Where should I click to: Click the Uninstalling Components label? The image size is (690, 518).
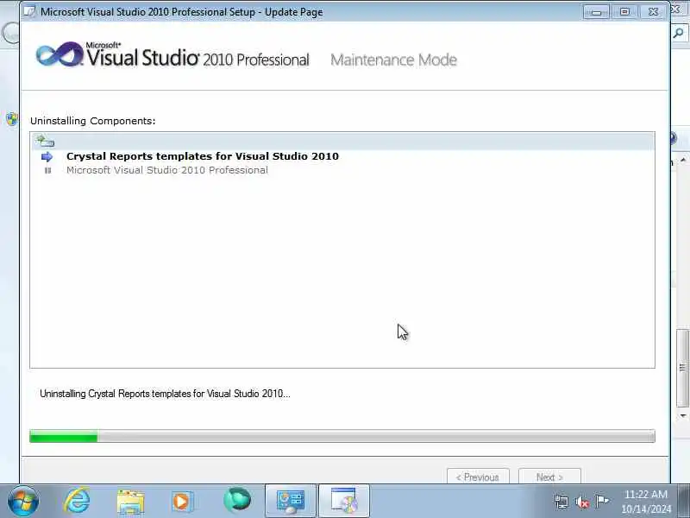click(x=93, y=121)
